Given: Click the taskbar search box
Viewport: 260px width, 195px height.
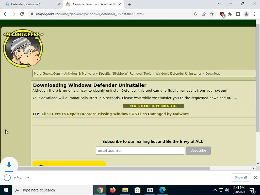Looking at the screenshot, I should (53, 190).
